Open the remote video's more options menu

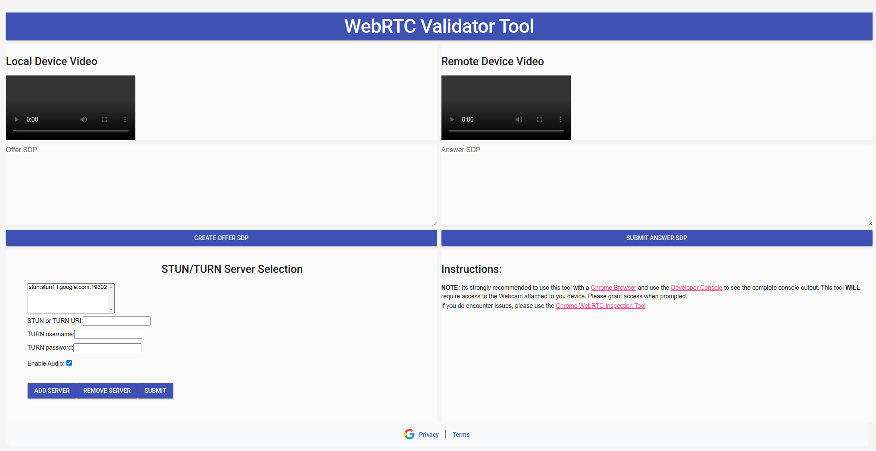click(x=560, y=119)
